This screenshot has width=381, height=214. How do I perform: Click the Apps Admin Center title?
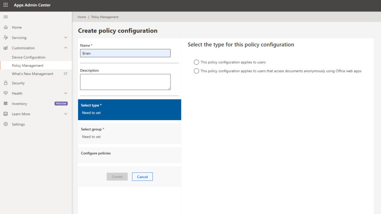[x=32, y=5]
